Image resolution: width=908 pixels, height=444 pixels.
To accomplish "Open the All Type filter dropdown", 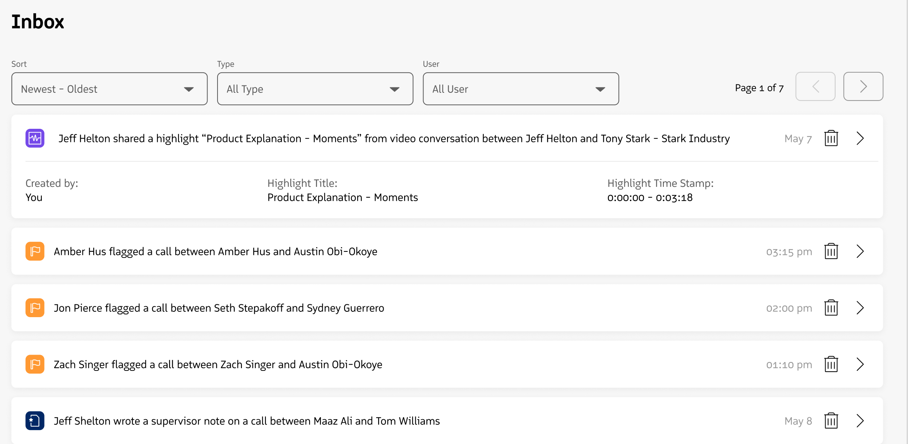I will coord(315,89).
